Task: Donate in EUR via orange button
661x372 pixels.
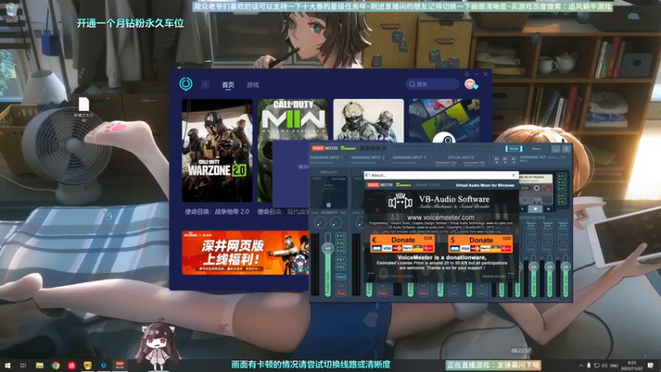Action: coord(402,244)
